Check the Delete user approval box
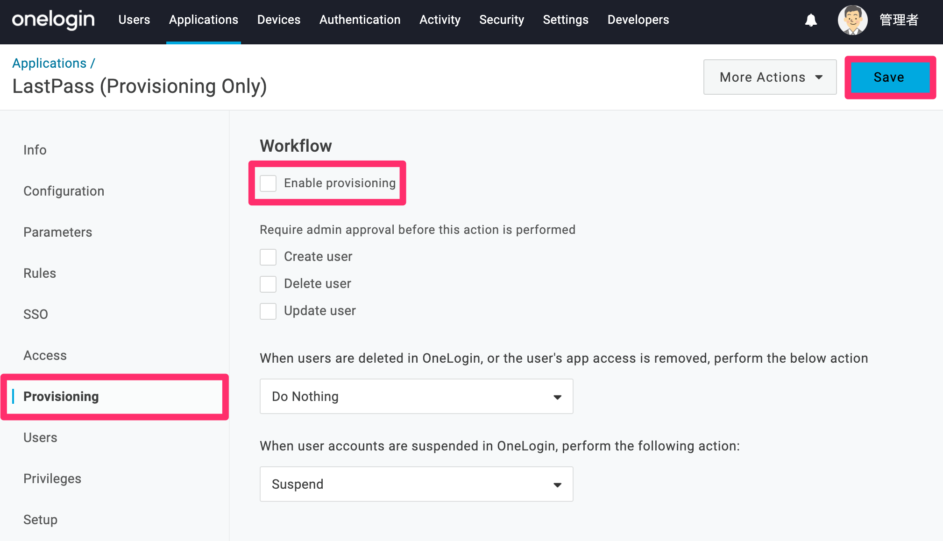Screen dimensions: 943x541 pos(268,284)
